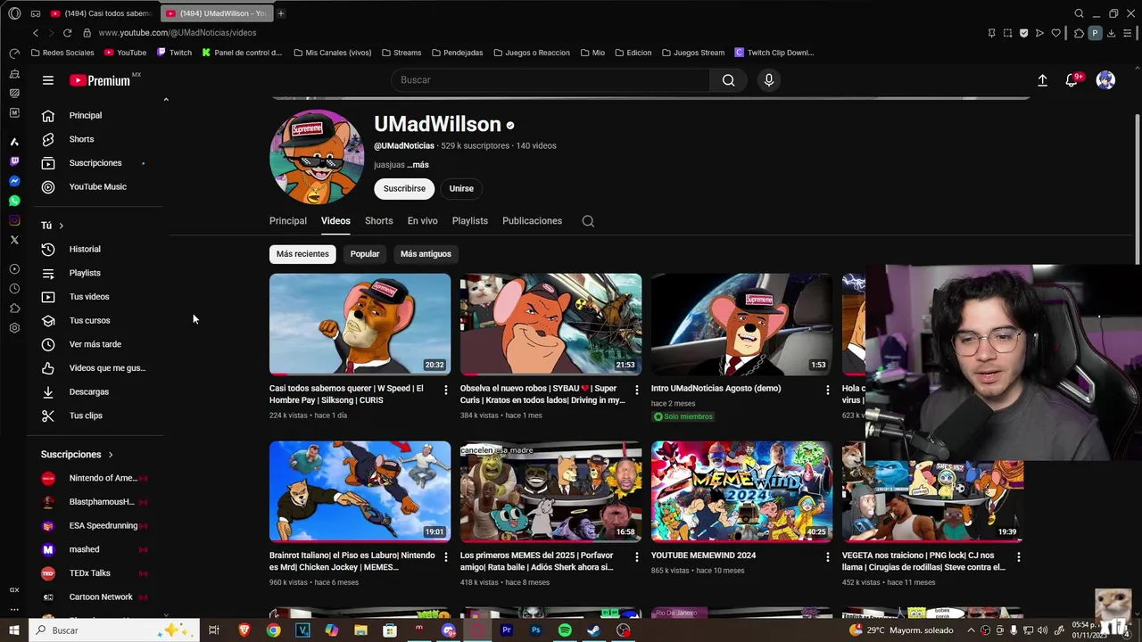Open Steam from the taskbar
This screenshot has width=1142, height=642.
pos(593,630)
